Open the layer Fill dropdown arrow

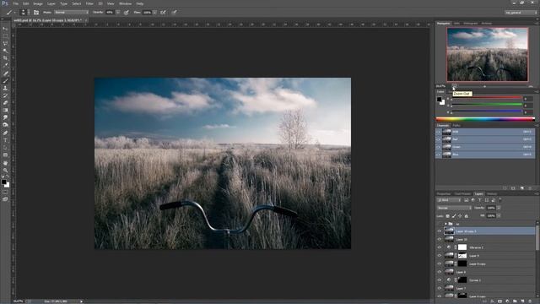tap(499, 216)
